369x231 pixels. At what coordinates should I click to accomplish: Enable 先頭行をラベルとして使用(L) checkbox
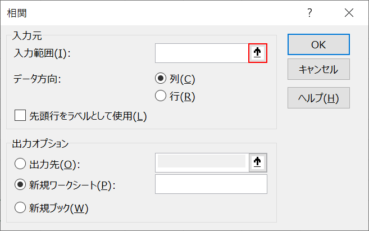(20, 116)
